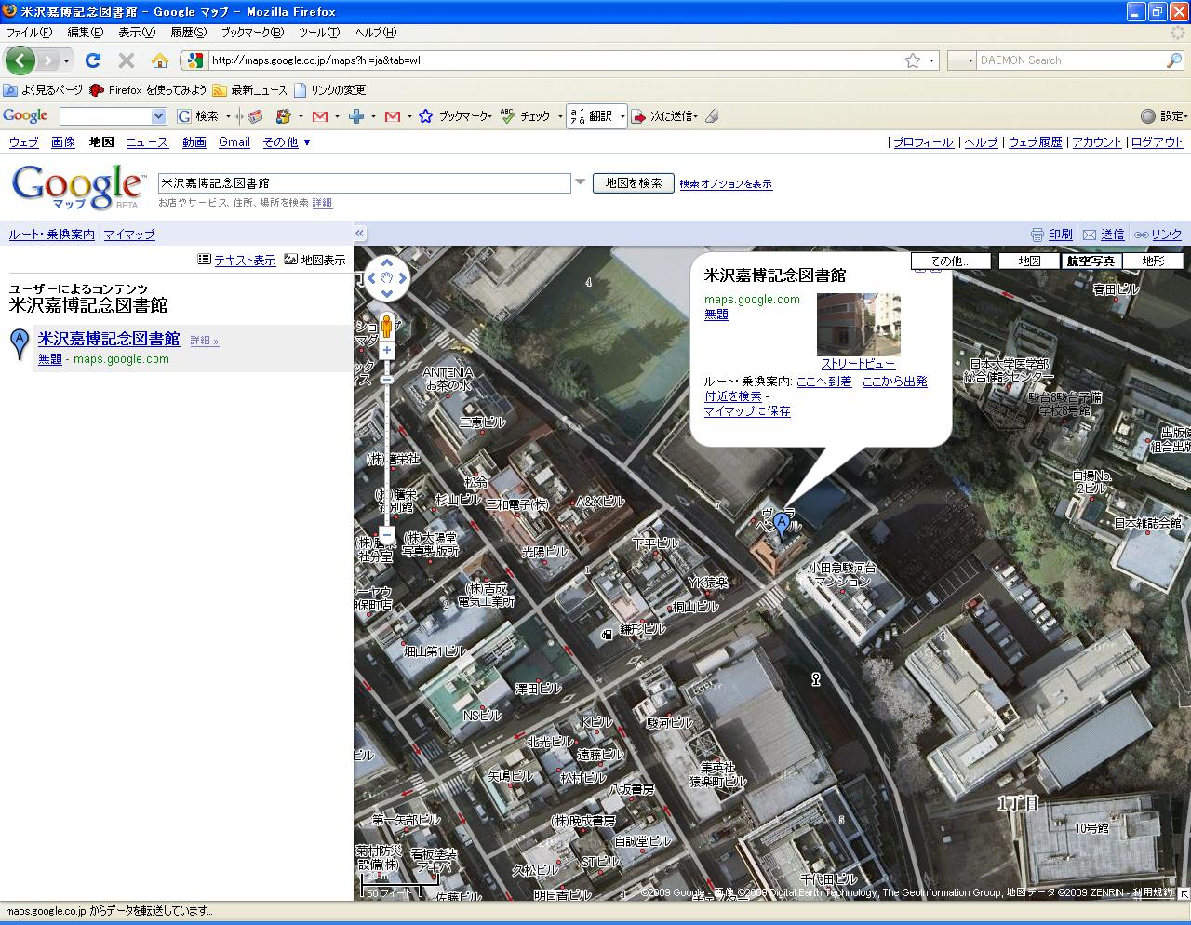Click the Google toolbar highlighter icon
This screenshot has width=1191, height=925.
point(712,116)
